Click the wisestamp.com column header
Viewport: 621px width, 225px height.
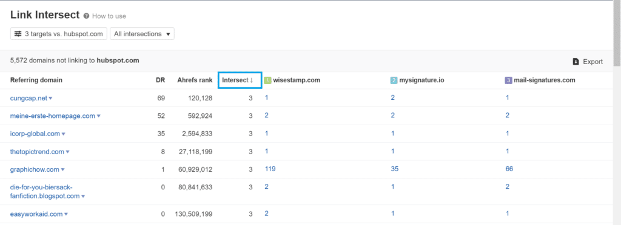pos(296,80)
